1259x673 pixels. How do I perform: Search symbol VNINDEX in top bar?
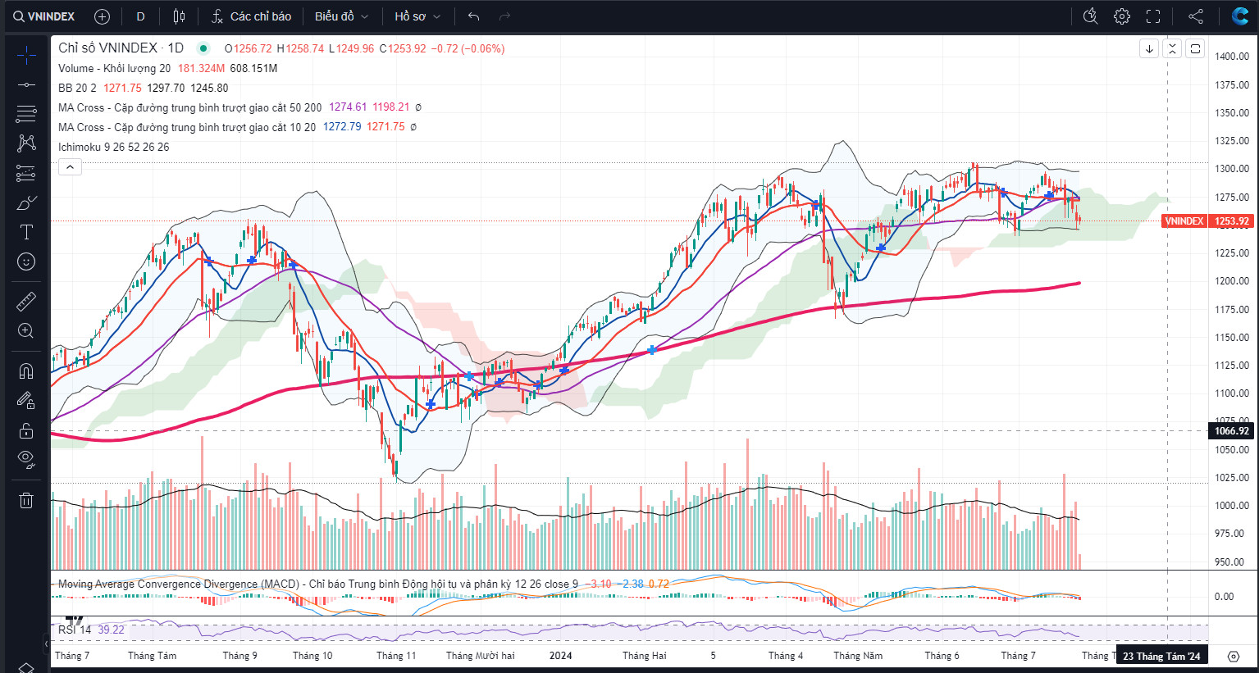[x=43, y=16]
